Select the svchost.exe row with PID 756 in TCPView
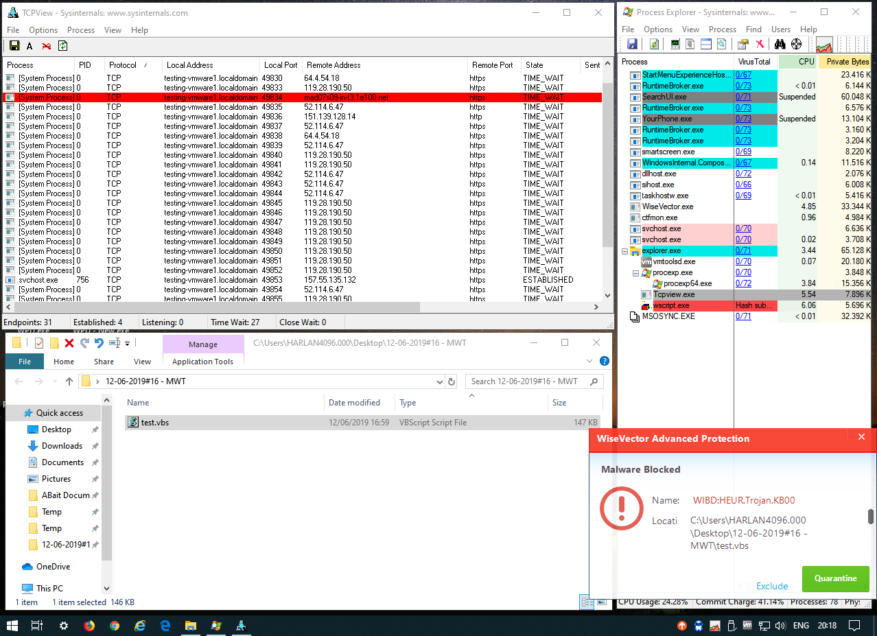 [x=303, y=280]
